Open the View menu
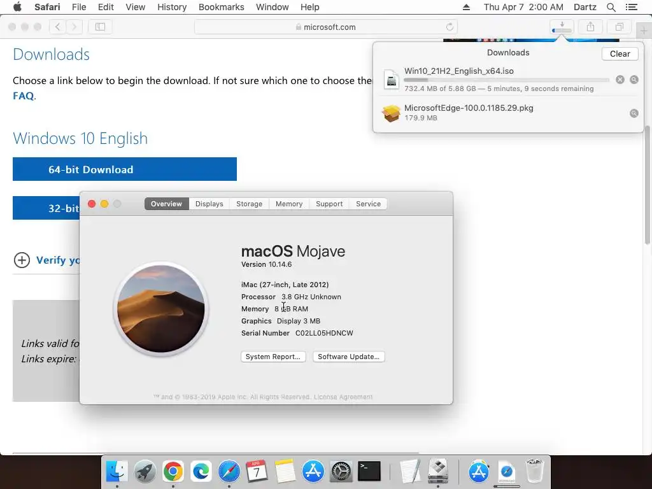This screenshot has height=489, width=652. click(135, 7)
